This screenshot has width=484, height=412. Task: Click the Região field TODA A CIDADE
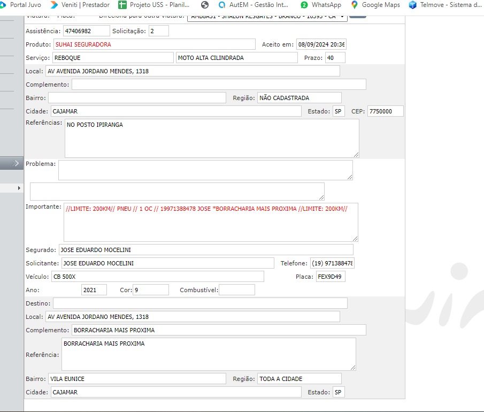point(299,379)
